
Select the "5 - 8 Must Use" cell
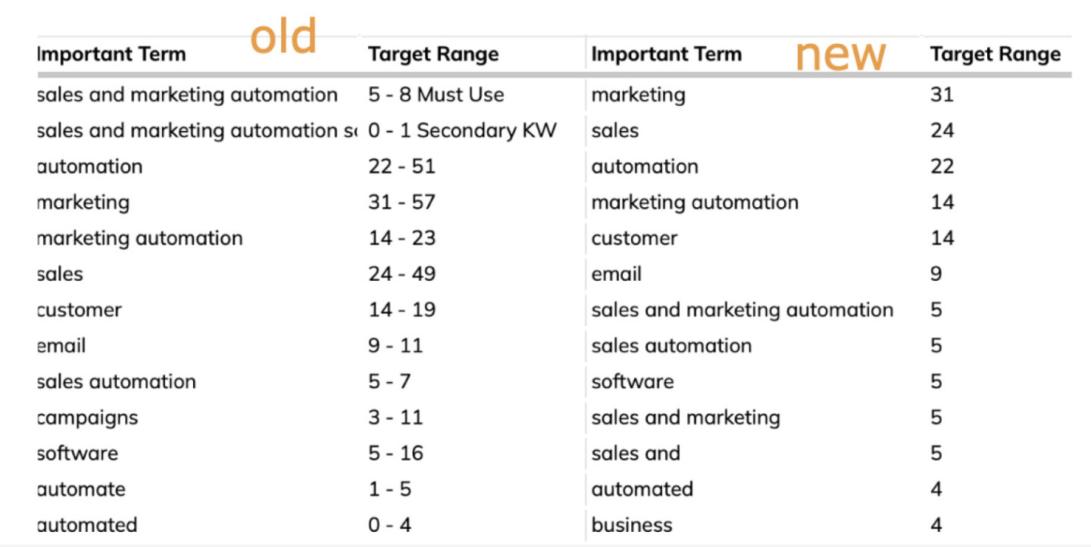[x=436, y=95]
